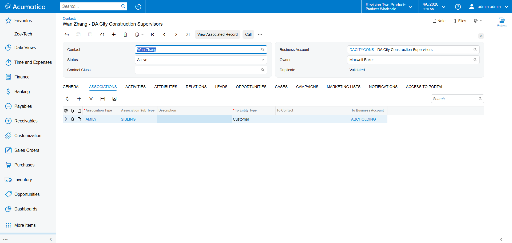The height and width of the screenshot is (243, 512).
Task: Delete the selected association row
Action: coord(91,99)
